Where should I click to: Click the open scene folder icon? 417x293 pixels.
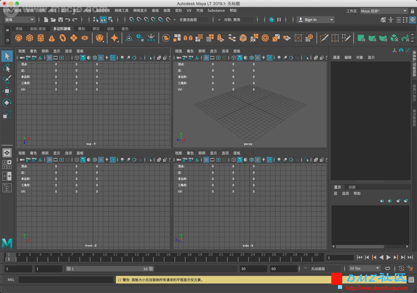coord(53,20)
